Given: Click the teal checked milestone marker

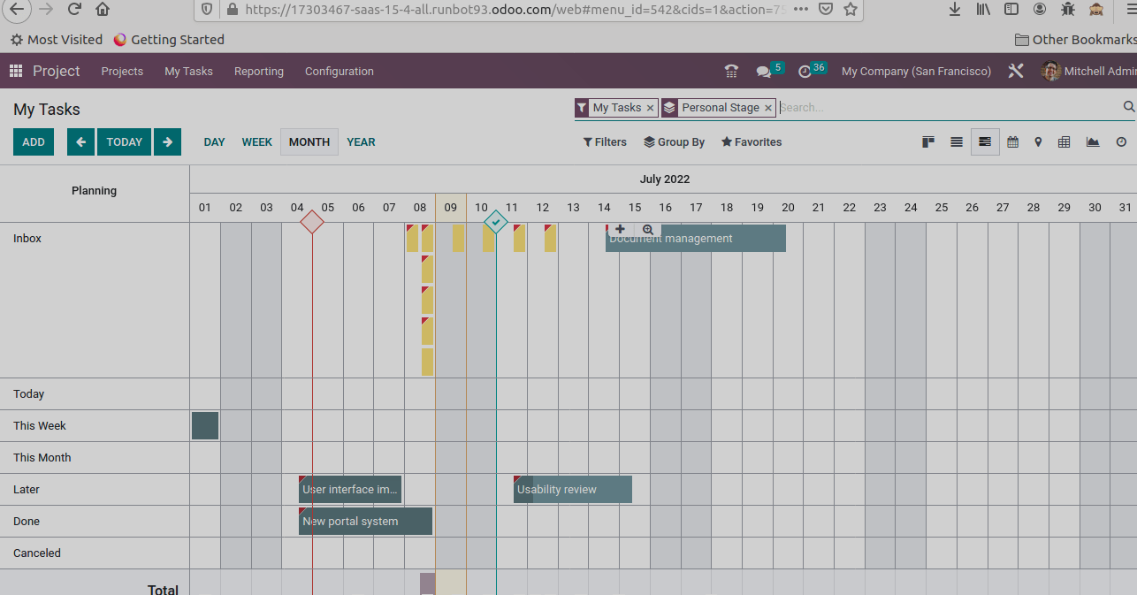Looking at the screenshot, I should [x=496, y=222].
